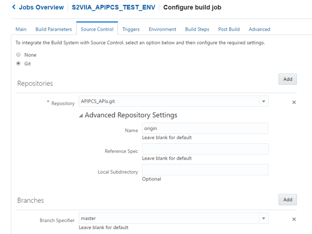312x234 pixels.
Task: Click Add button in Branches section
Action: point(287,199)
